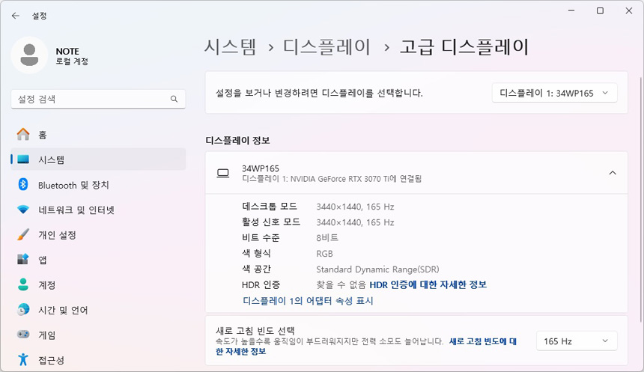Collapse the 34WP165 display info section

[x=612, y=173]
